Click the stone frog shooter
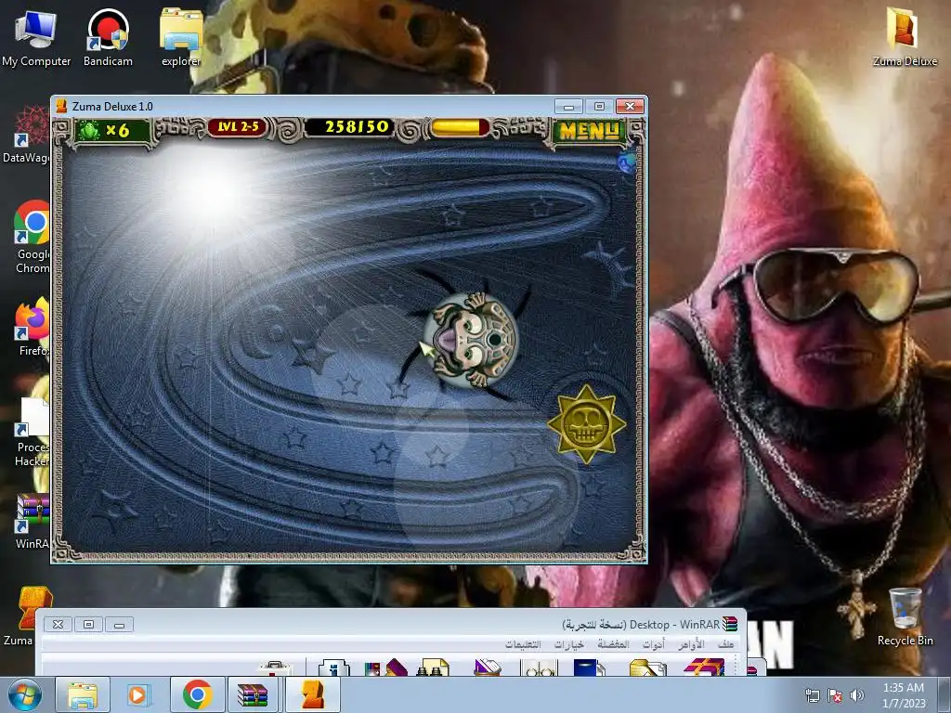This screenshot has height=713, width=951. tap(470, 340)
